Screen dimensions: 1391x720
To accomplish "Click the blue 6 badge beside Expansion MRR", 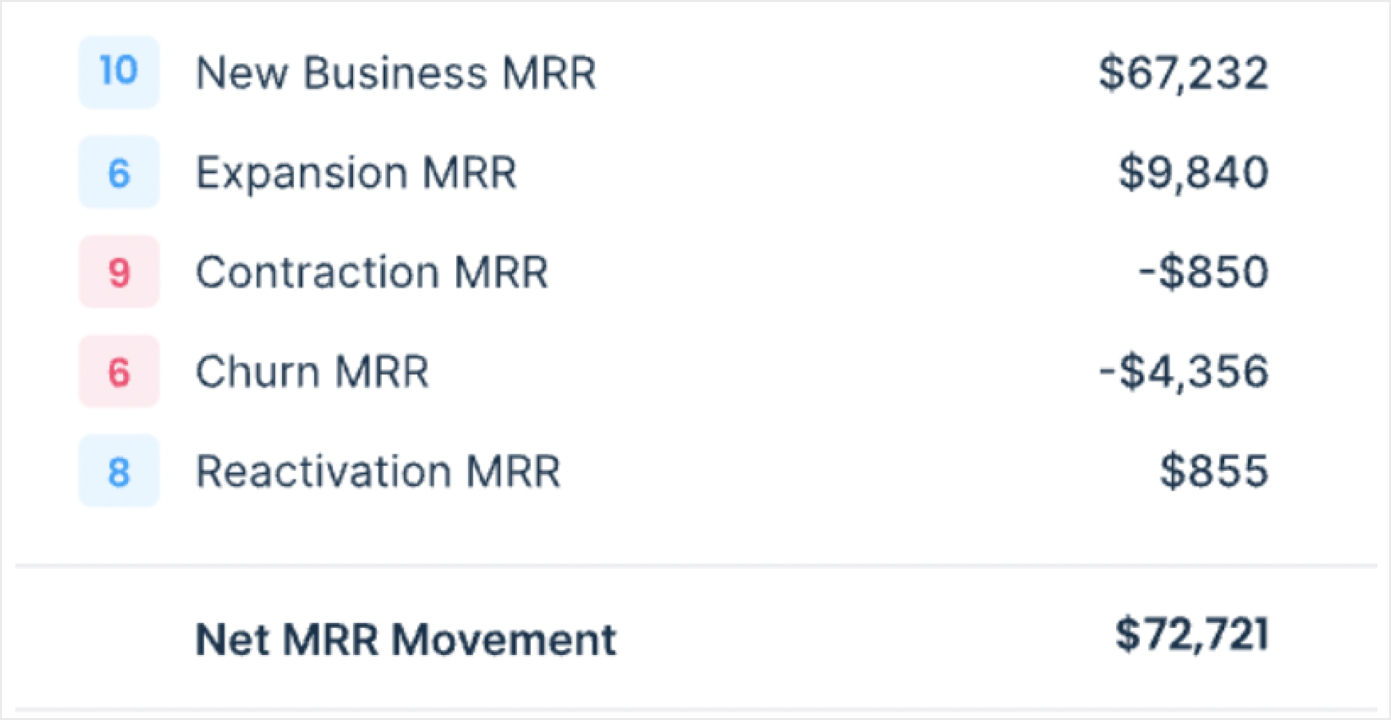I will [x=119, y=172].
